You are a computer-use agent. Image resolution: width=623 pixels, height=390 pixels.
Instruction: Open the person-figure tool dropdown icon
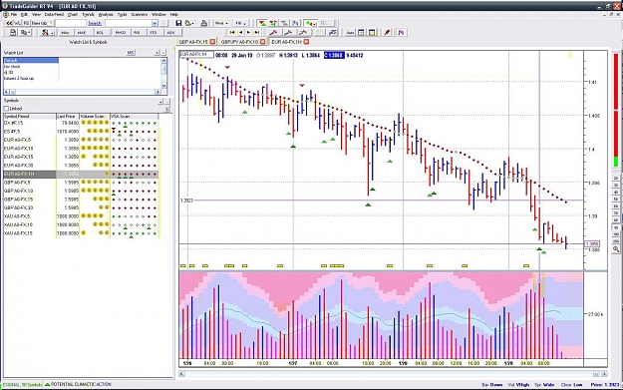47,33
